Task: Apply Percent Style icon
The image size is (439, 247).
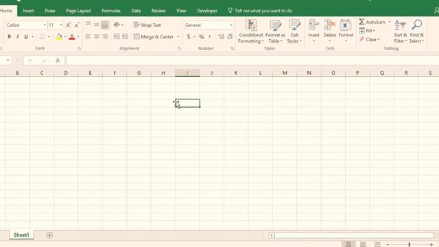Action: coord(201,36)
